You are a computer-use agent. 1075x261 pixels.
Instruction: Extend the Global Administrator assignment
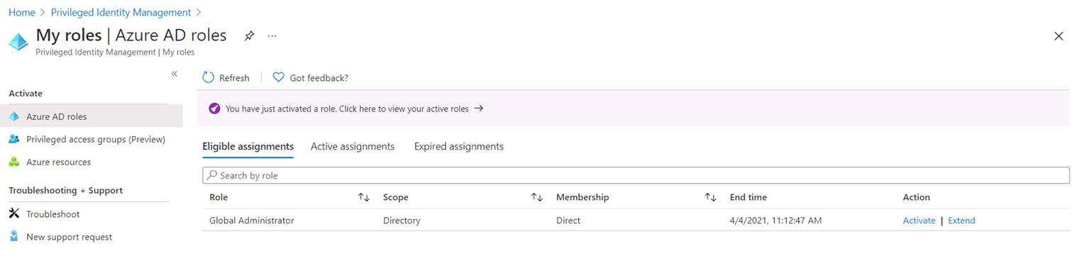tap(961, 220)
